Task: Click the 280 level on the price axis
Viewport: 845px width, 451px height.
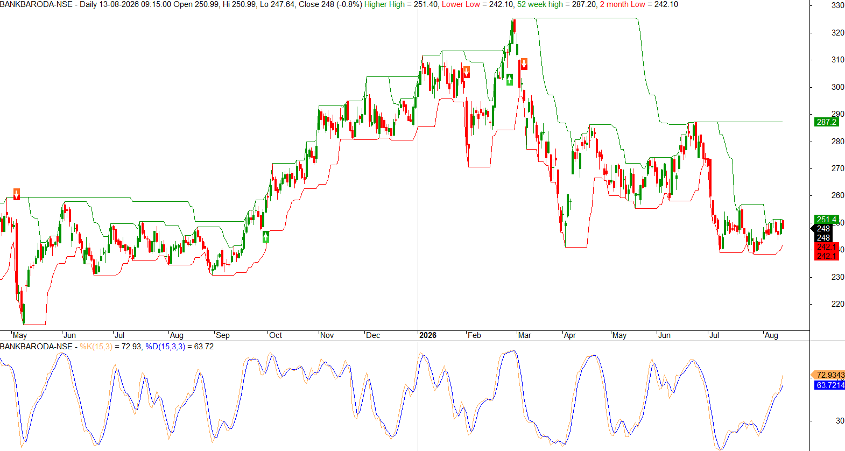Action: click(x=838, y=142)
